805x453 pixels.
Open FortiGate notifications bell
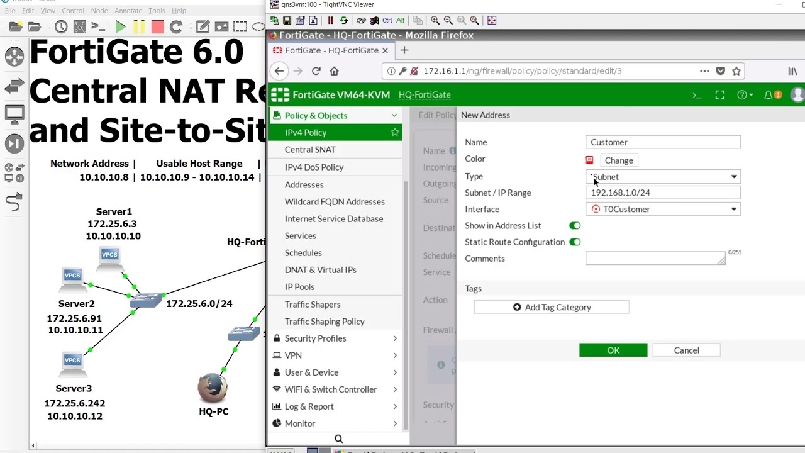tap(768, 95)
